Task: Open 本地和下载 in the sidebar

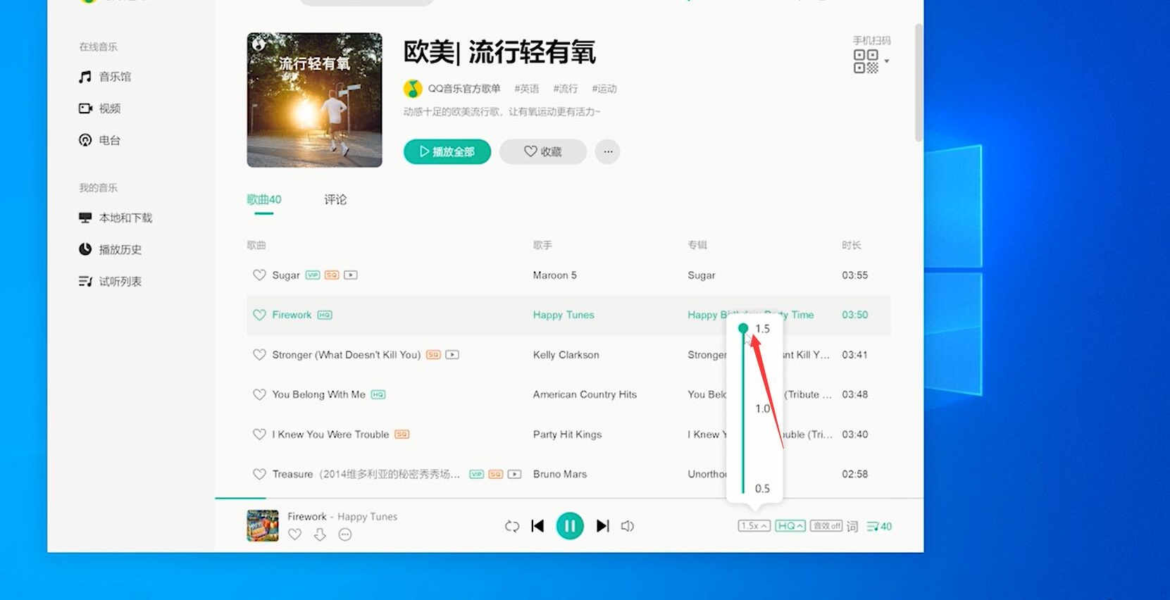Action: tap(116, 218)
